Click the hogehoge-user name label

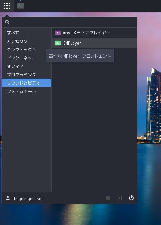pos(29,198)
